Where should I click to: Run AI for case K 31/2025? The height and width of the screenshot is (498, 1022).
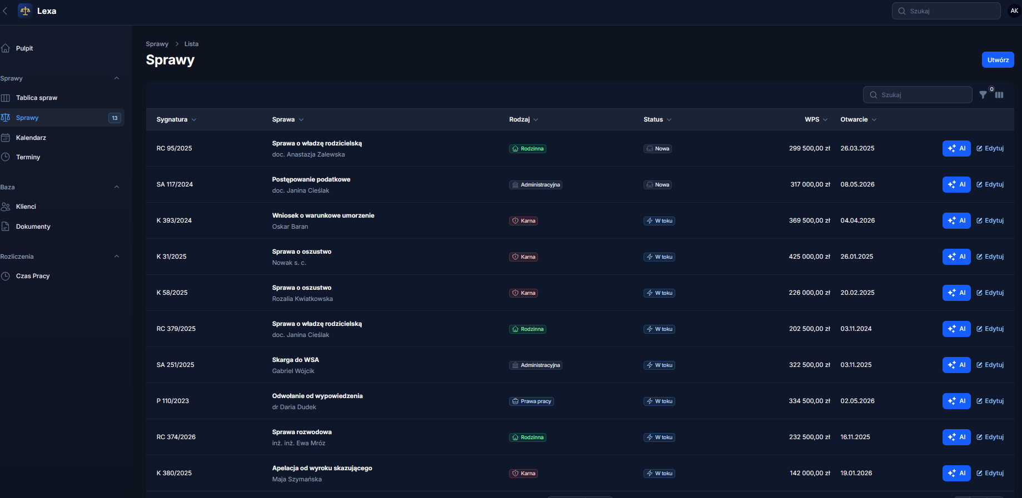[956, 256]
